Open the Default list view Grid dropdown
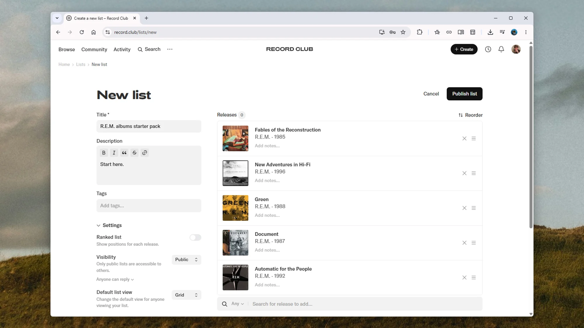Image resolution: width=584 pixels, height=328 pixels. pos(186,295)
